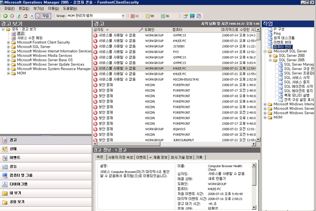Click the details pane scroll up arrow
The image size is (316, 211).
(x=254, y=165)
